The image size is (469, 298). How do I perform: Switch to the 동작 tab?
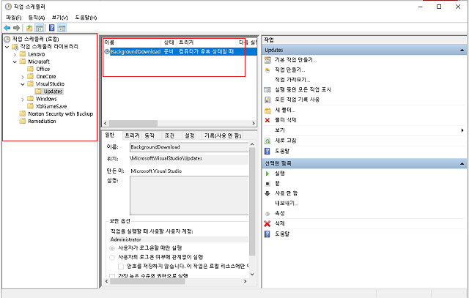[149, 135]
